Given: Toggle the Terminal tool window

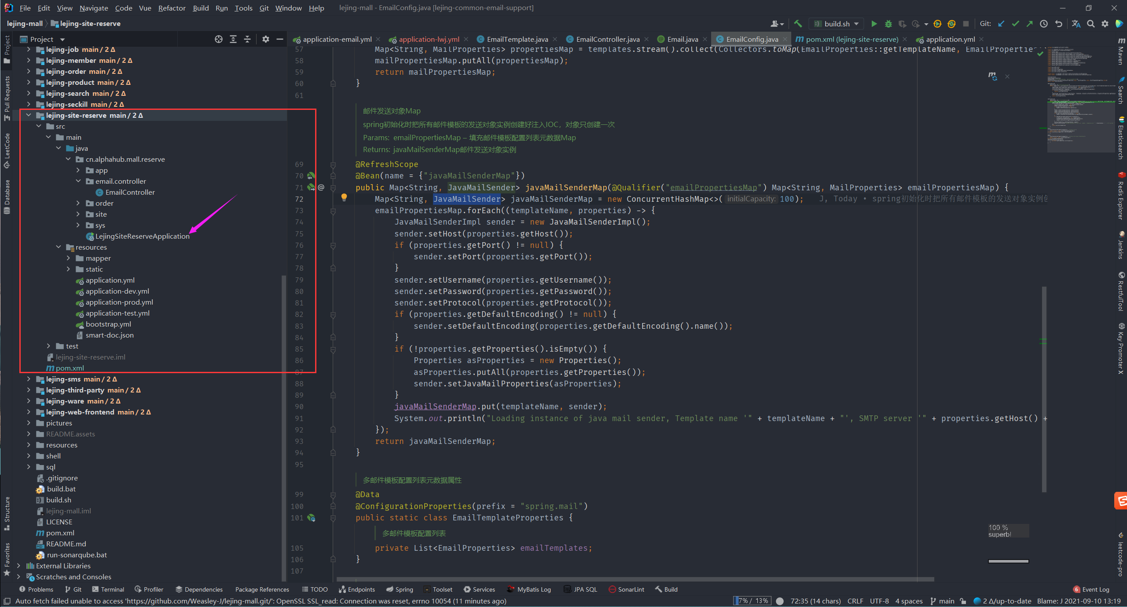Looking at the screenshot, I should click(x=108, y=589).
